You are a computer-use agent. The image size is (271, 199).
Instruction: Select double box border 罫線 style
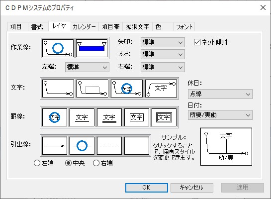(x=164, y=117)
